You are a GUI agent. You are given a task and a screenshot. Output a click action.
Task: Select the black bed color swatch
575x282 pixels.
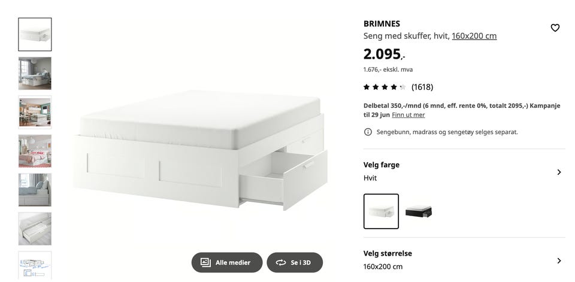coord(419,211)
